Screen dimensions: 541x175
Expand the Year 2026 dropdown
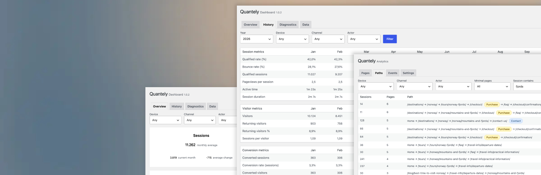tap(256, 39)
